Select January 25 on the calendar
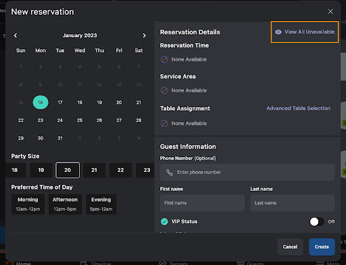The height and width of the screenshot is (265, 346). (80, 120)
